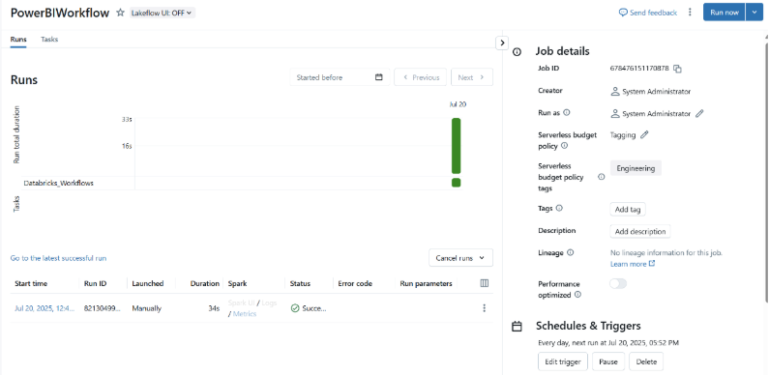Open the kebab menu beside Send feedback
Screen dimensions: 769x375
click(690, 13)
